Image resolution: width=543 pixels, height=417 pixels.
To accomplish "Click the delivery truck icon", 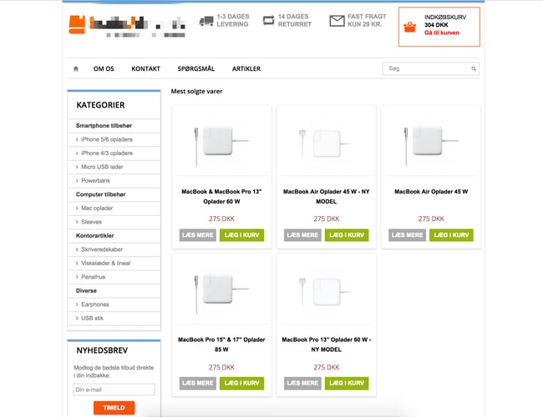I will (206, 21).
